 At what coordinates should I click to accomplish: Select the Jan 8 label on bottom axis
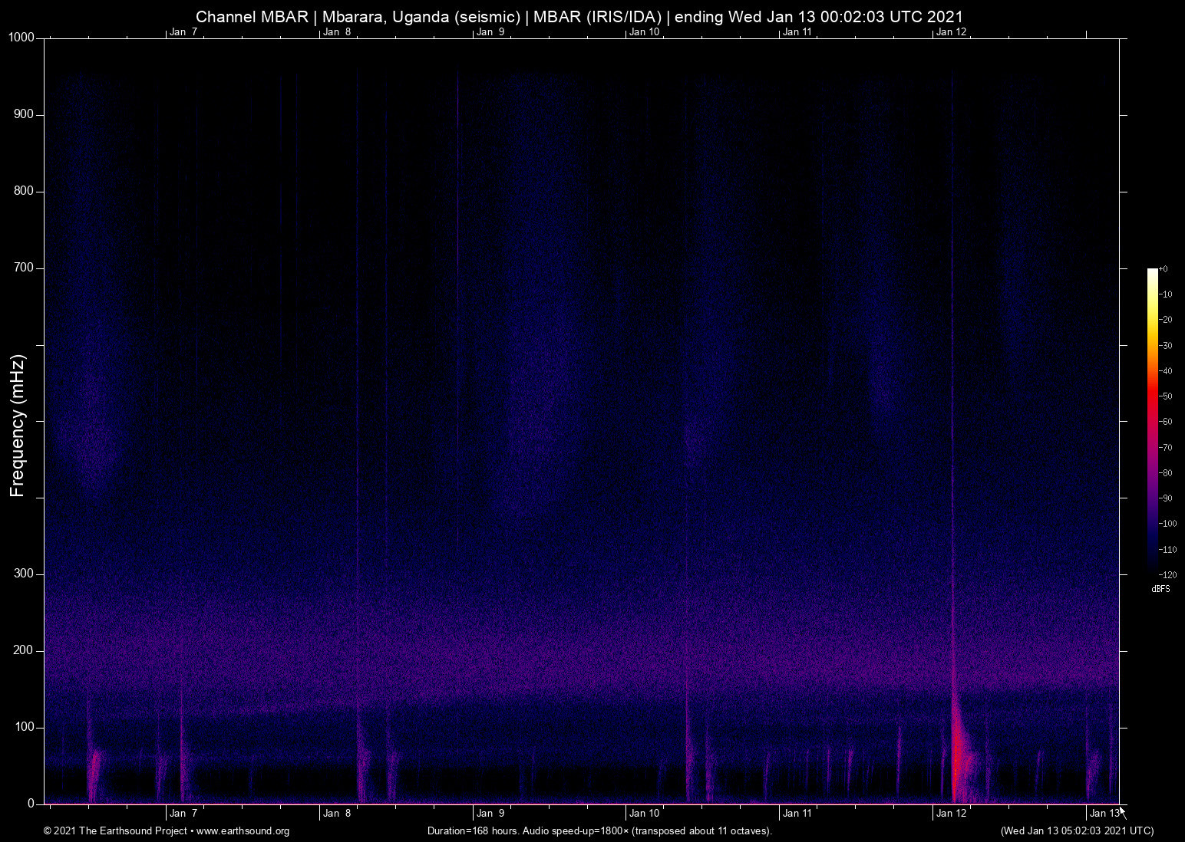[x=336, y=813]
